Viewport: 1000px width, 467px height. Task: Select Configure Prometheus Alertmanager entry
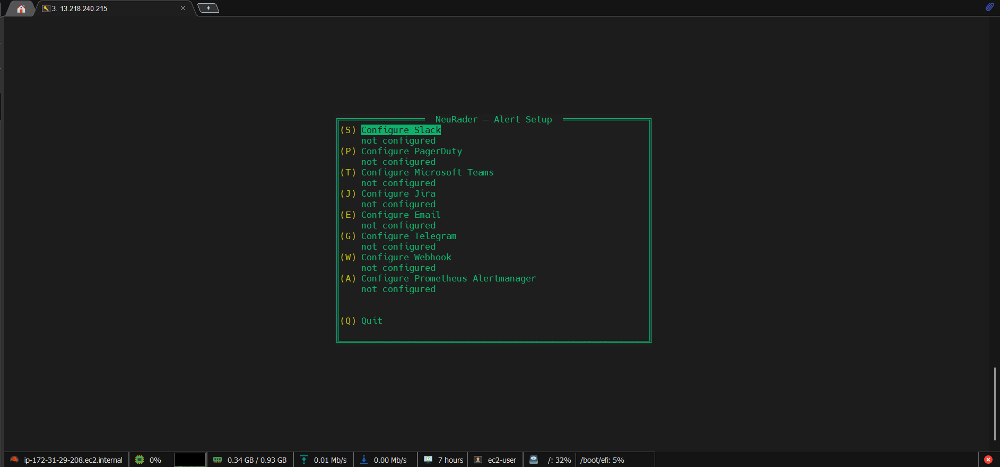449,278
